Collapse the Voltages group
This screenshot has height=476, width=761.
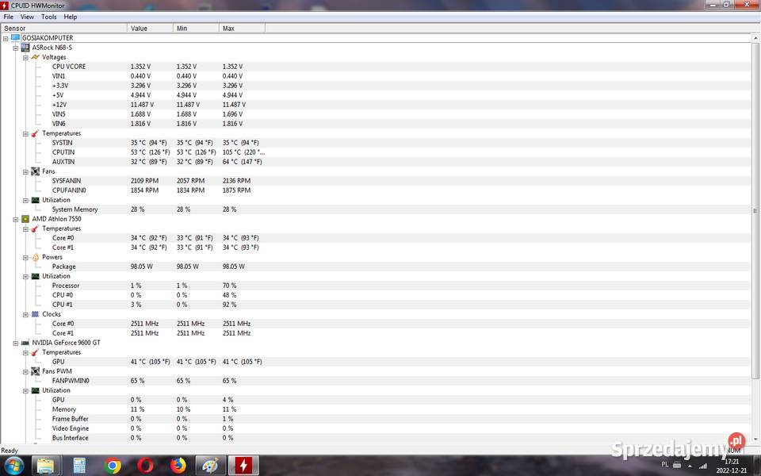pyautogui.click(x=25, y=57)
